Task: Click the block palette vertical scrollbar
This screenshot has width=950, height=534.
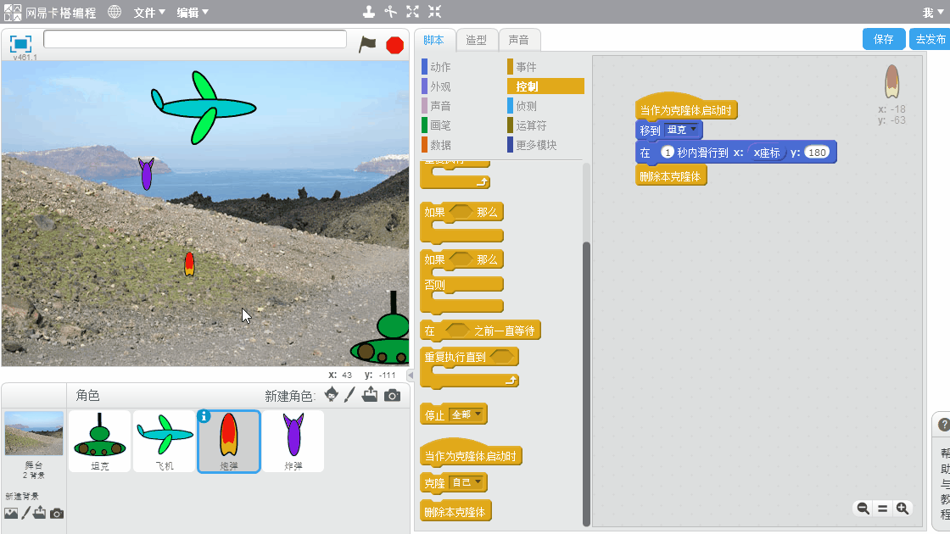Action: pos(586,384)
